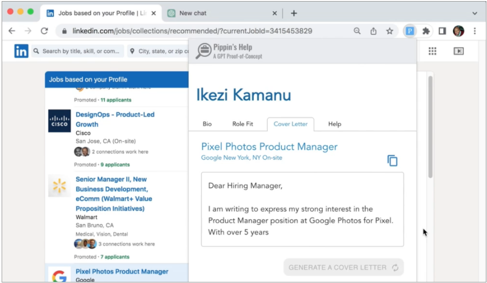Click Medical, Vision, Dental benefits text
The width and height of the screenshot is (487, 283).
coord(102,234)
